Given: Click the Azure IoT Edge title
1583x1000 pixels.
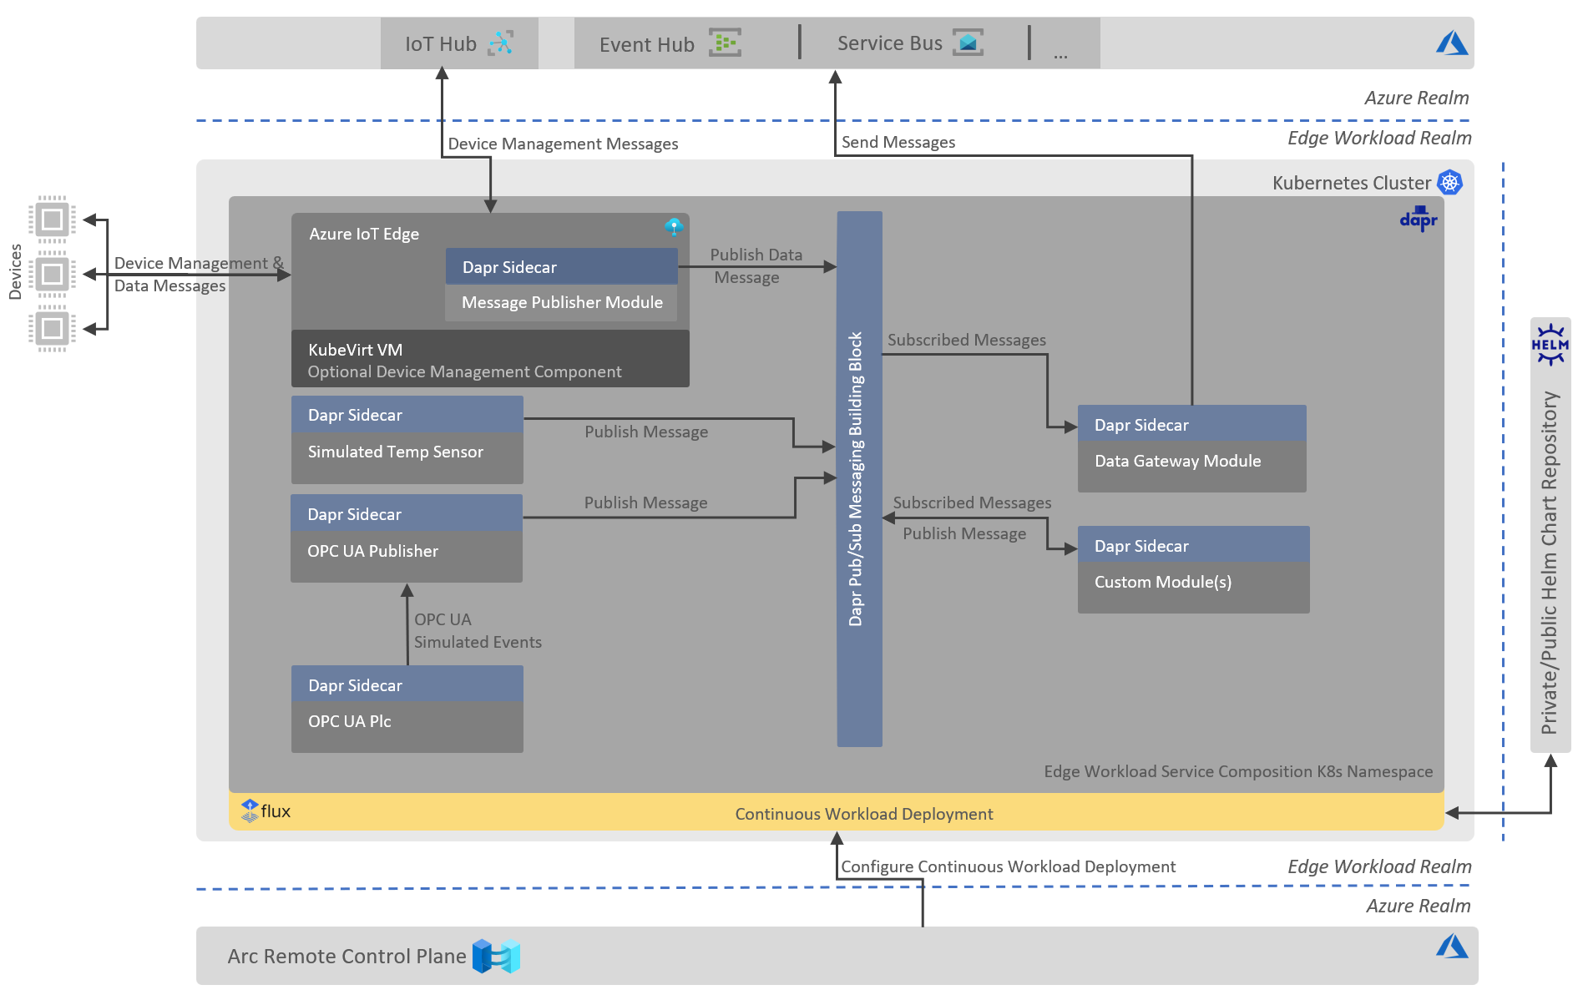Looking at the screenshot, I should tap(364, 234).
